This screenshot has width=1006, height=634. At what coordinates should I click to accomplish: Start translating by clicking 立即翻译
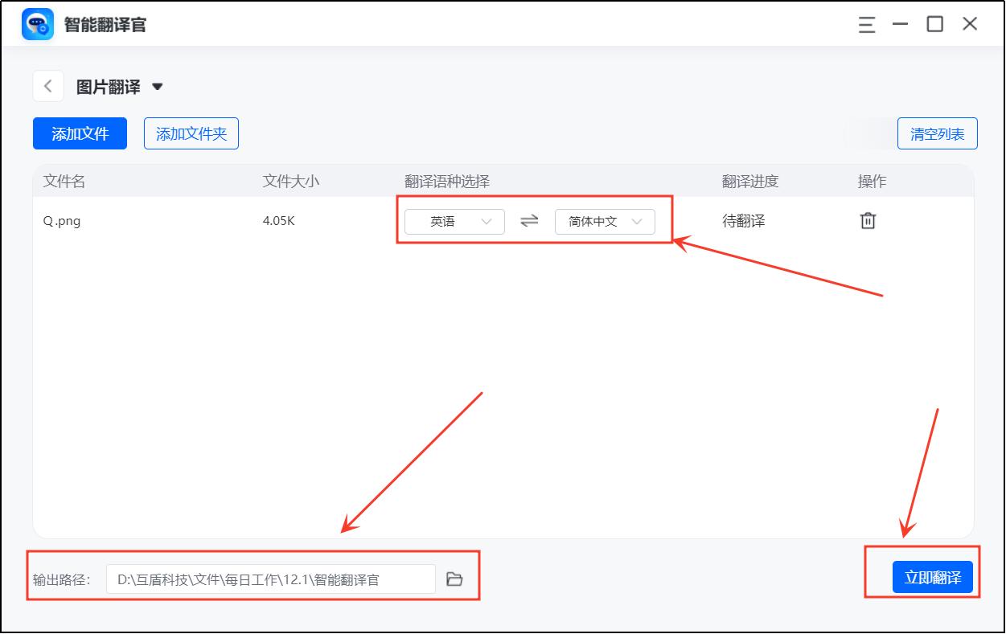coord(933,576)
